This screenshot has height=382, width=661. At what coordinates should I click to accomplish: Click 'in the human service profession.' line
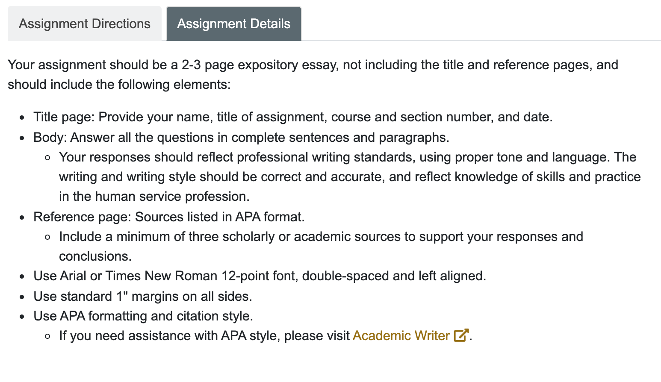click(154, 197)
